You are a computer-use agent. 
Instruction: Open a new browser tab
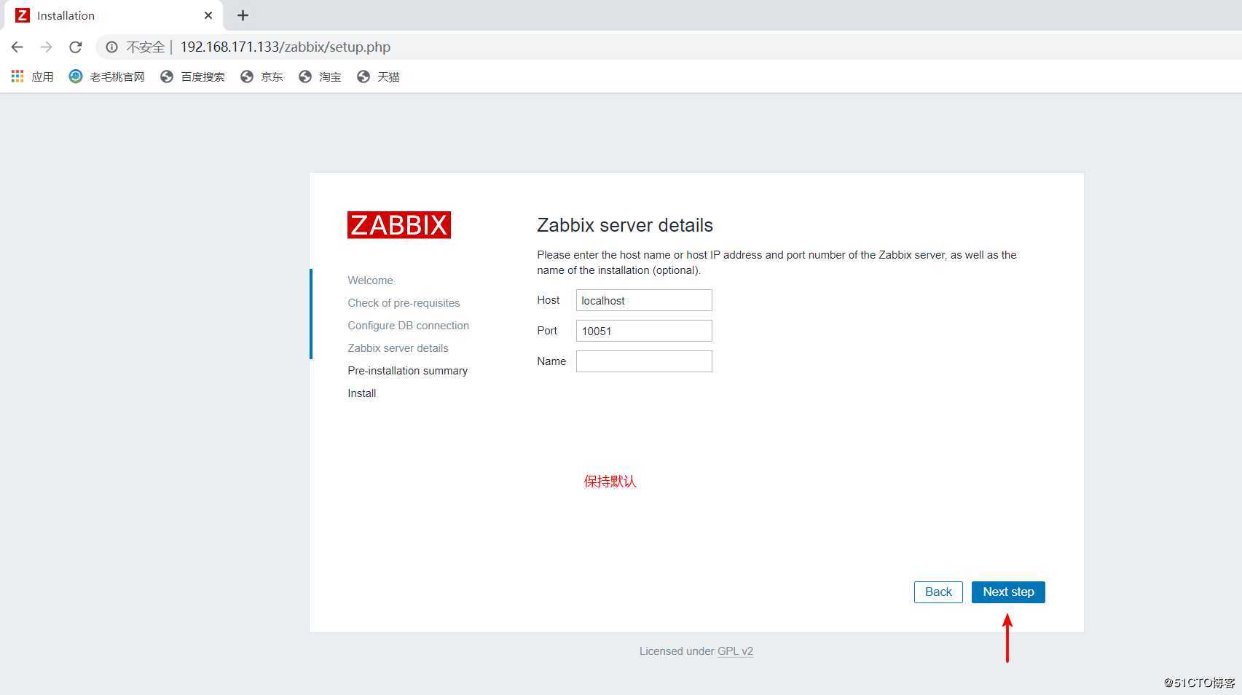(243, 15)
